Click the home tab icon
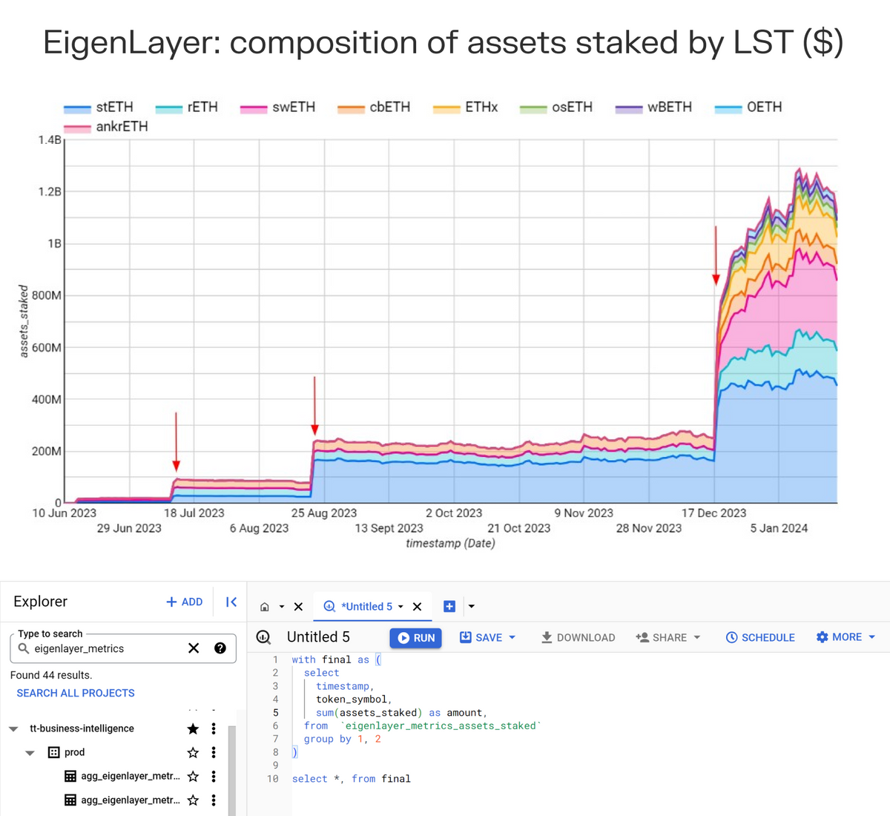Screen dimensions: 890x816 coord(265,607)
